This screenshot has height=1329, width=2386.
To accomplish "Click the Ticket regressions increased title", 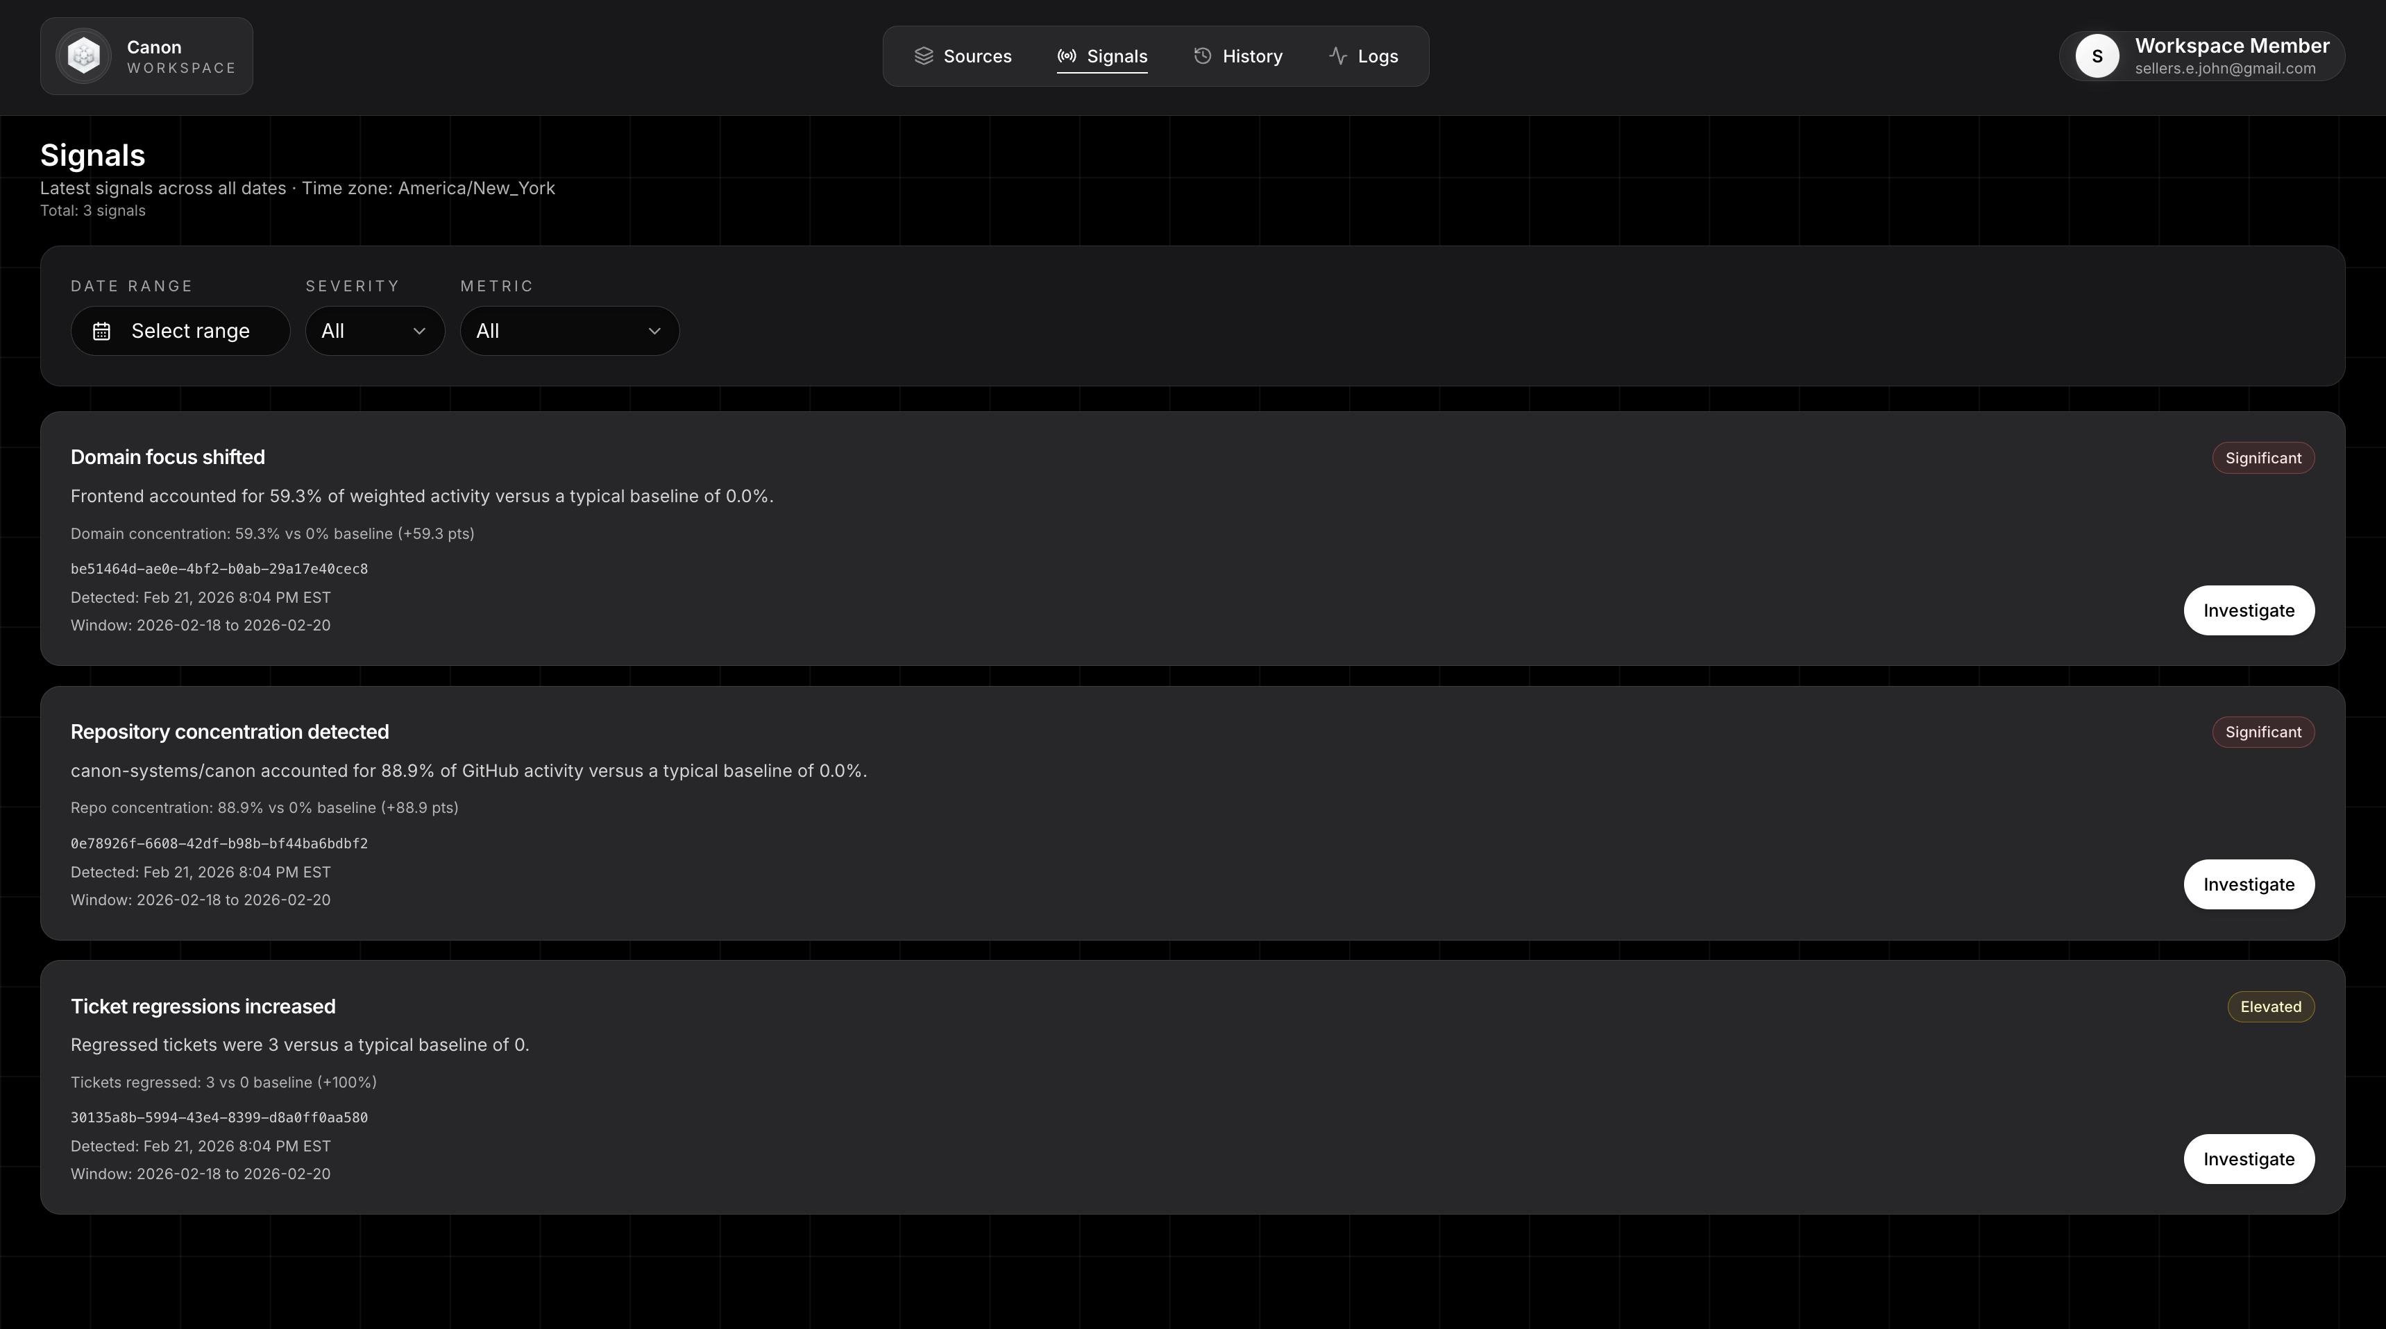I will click(x=203, y=1007).
